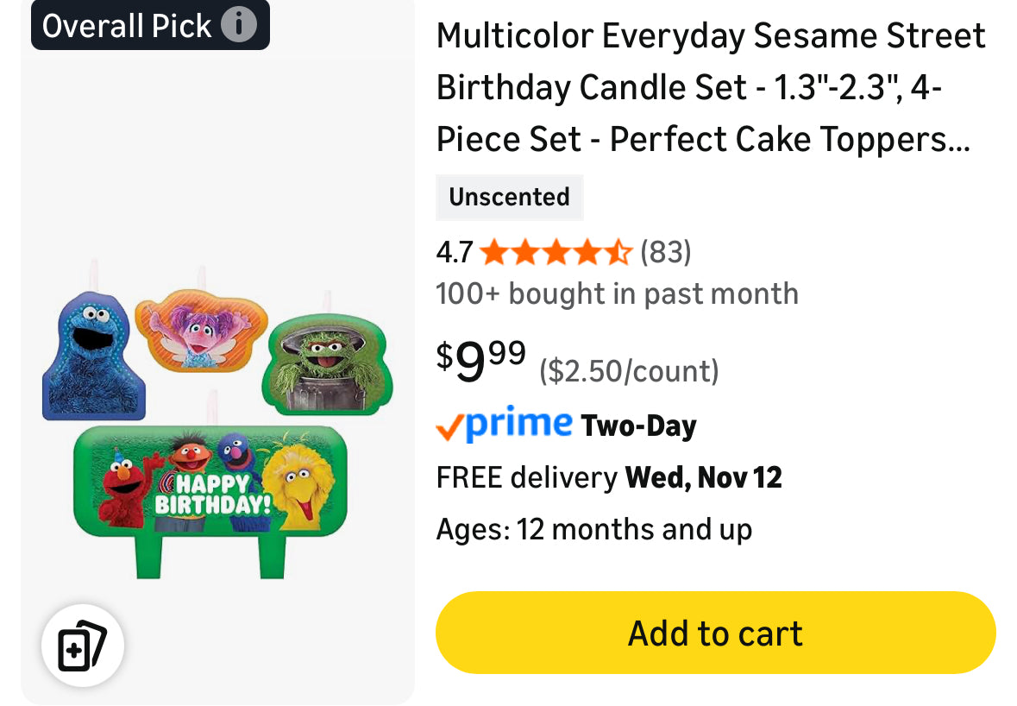The image size is (1017, 706).
Task: Click the Ages: 12 months and up line
Action: click(x=593, y=529)
